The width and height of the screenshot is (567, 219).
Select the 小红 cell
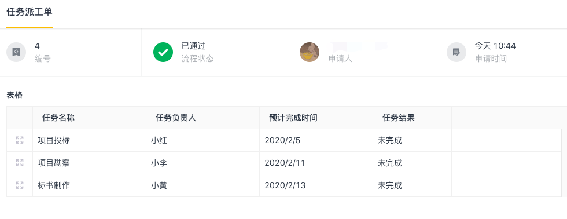(203, 140)
